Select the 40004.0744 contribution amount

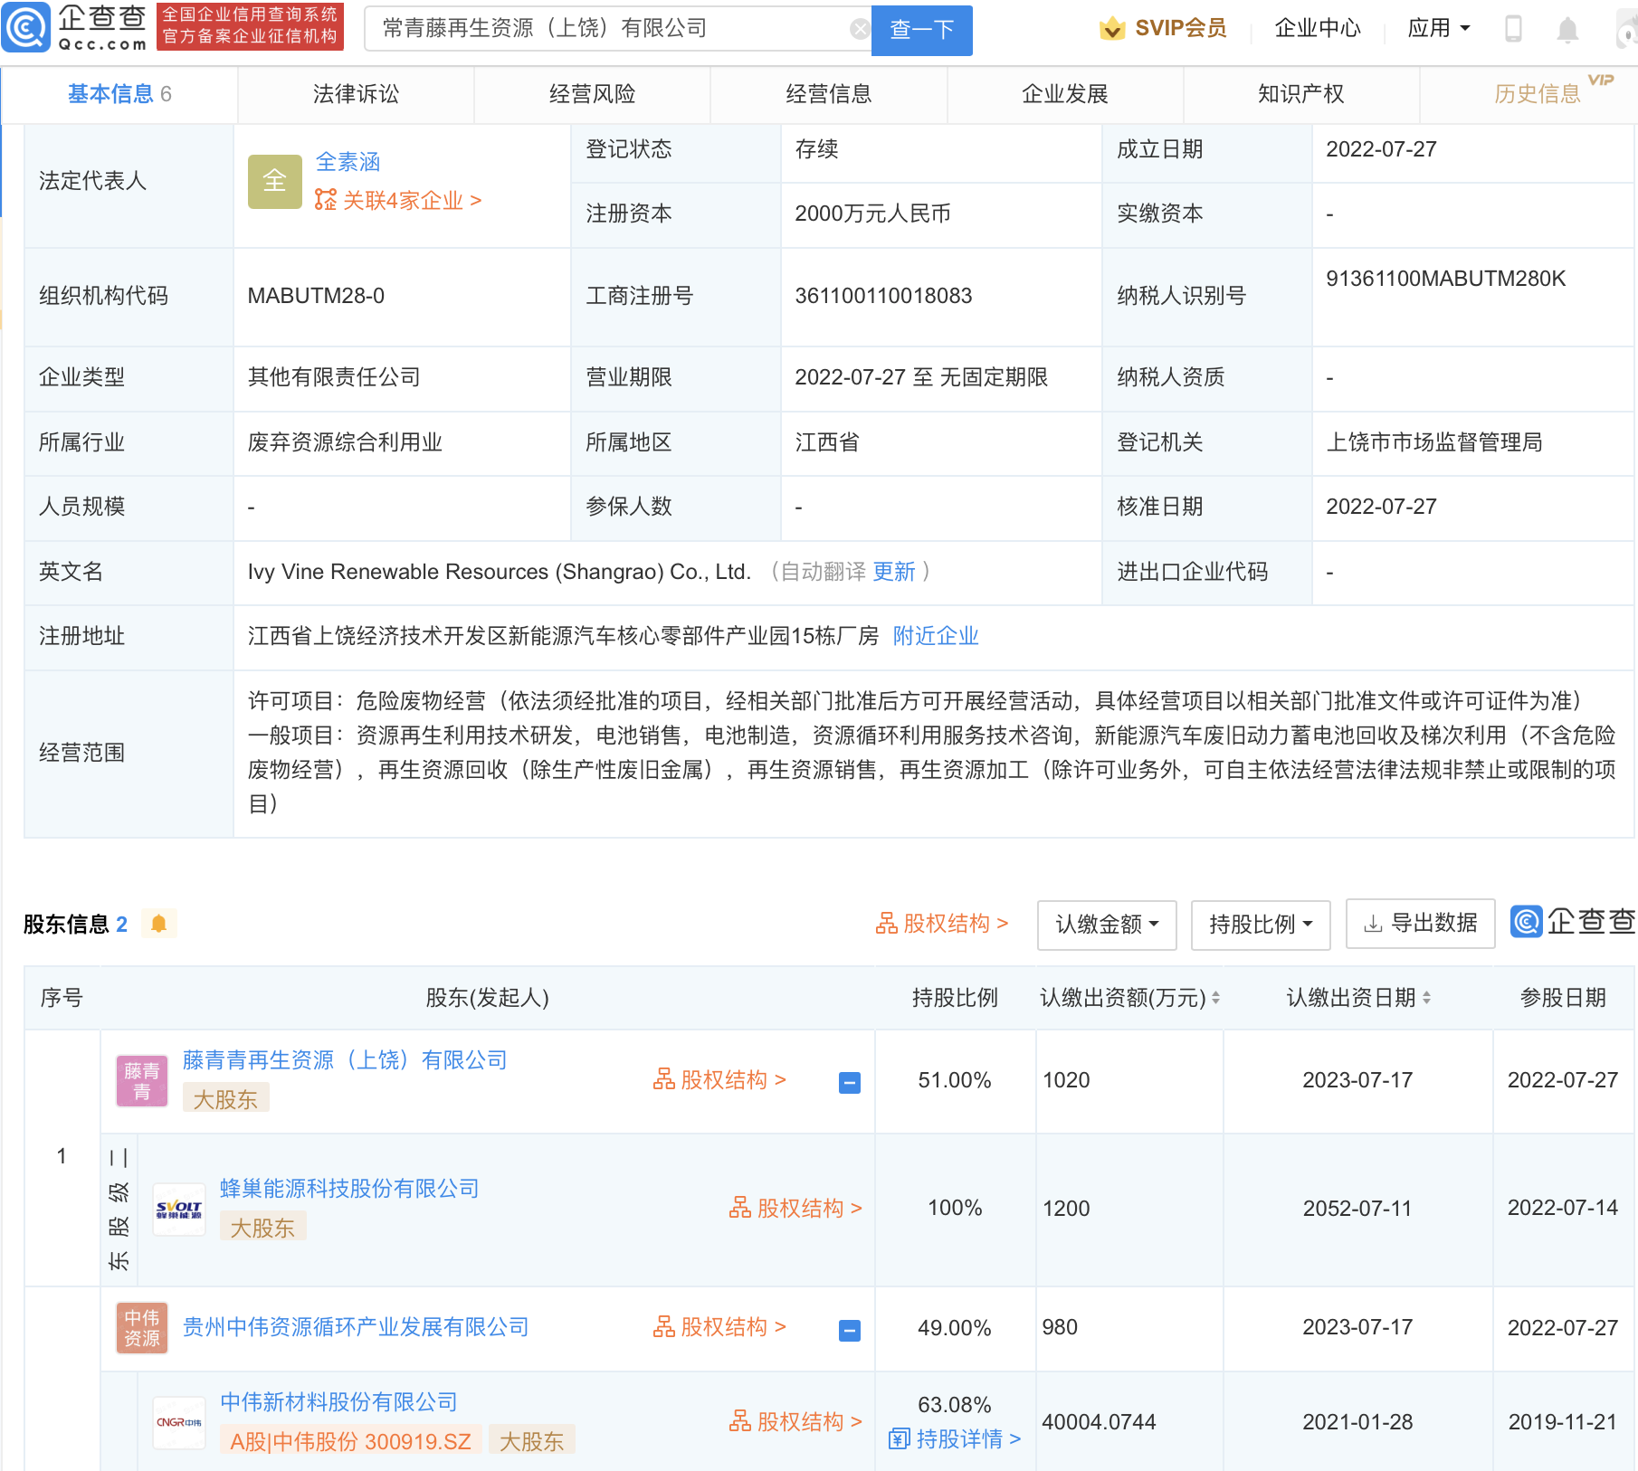tap(1099, 1422)
